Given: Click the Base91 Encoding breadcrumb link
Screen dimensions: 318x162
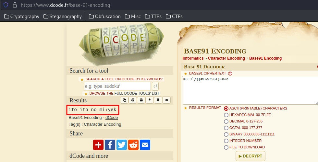Looking at the screenshot, I should point(265,58).
